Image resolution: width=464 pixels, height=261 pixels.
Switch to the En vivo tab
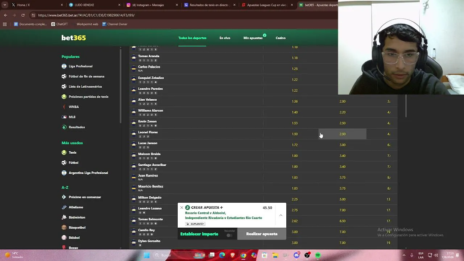pyautogui.click(x=225, y=38)
